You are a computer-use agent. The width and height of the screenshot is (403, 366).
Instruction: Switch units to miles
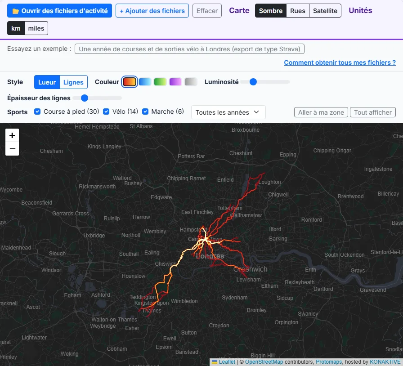click(36, 28)
